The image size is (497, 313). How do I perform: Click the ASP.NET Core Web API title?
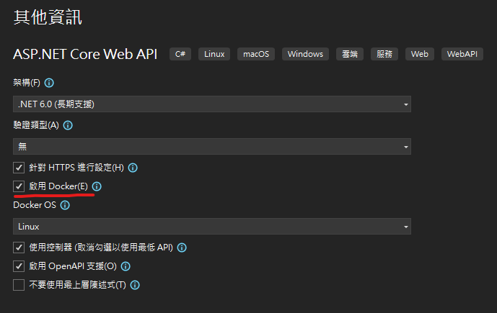pyautogui.click(x=85, y=54)
